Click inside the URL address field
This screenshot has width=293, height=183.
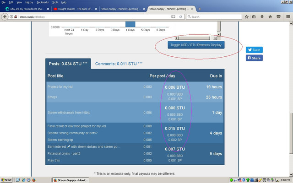93,17
